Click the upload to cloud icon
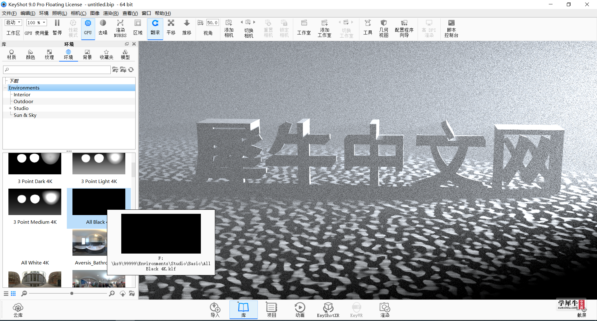 [x=123, y=293]
